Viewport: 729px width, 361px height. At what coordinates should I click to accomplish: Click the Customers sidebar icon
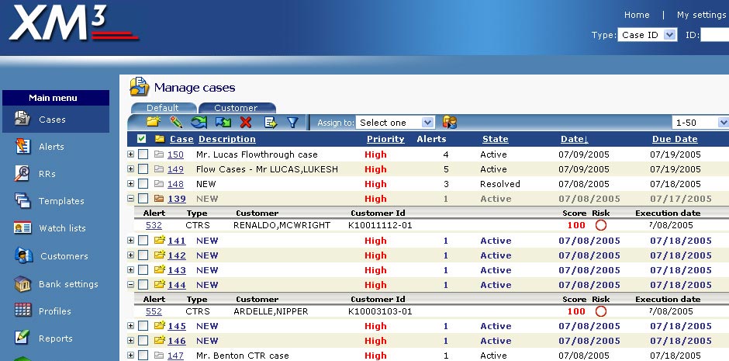pos(24,255)
